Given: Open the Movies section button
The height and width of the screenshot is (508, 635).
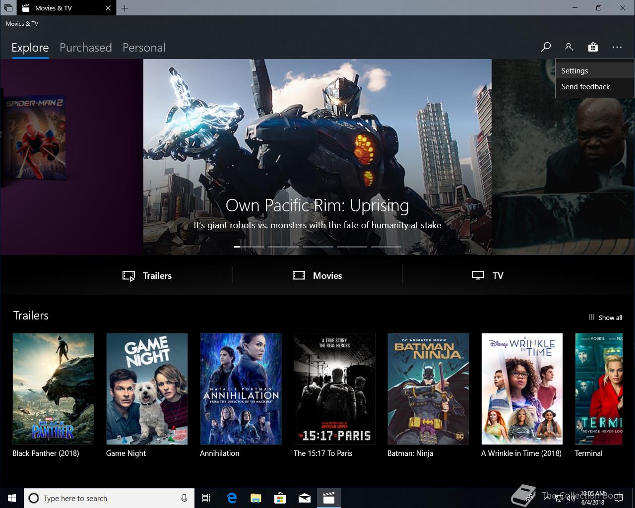Looking at the screenshot, I should [317, 276].
